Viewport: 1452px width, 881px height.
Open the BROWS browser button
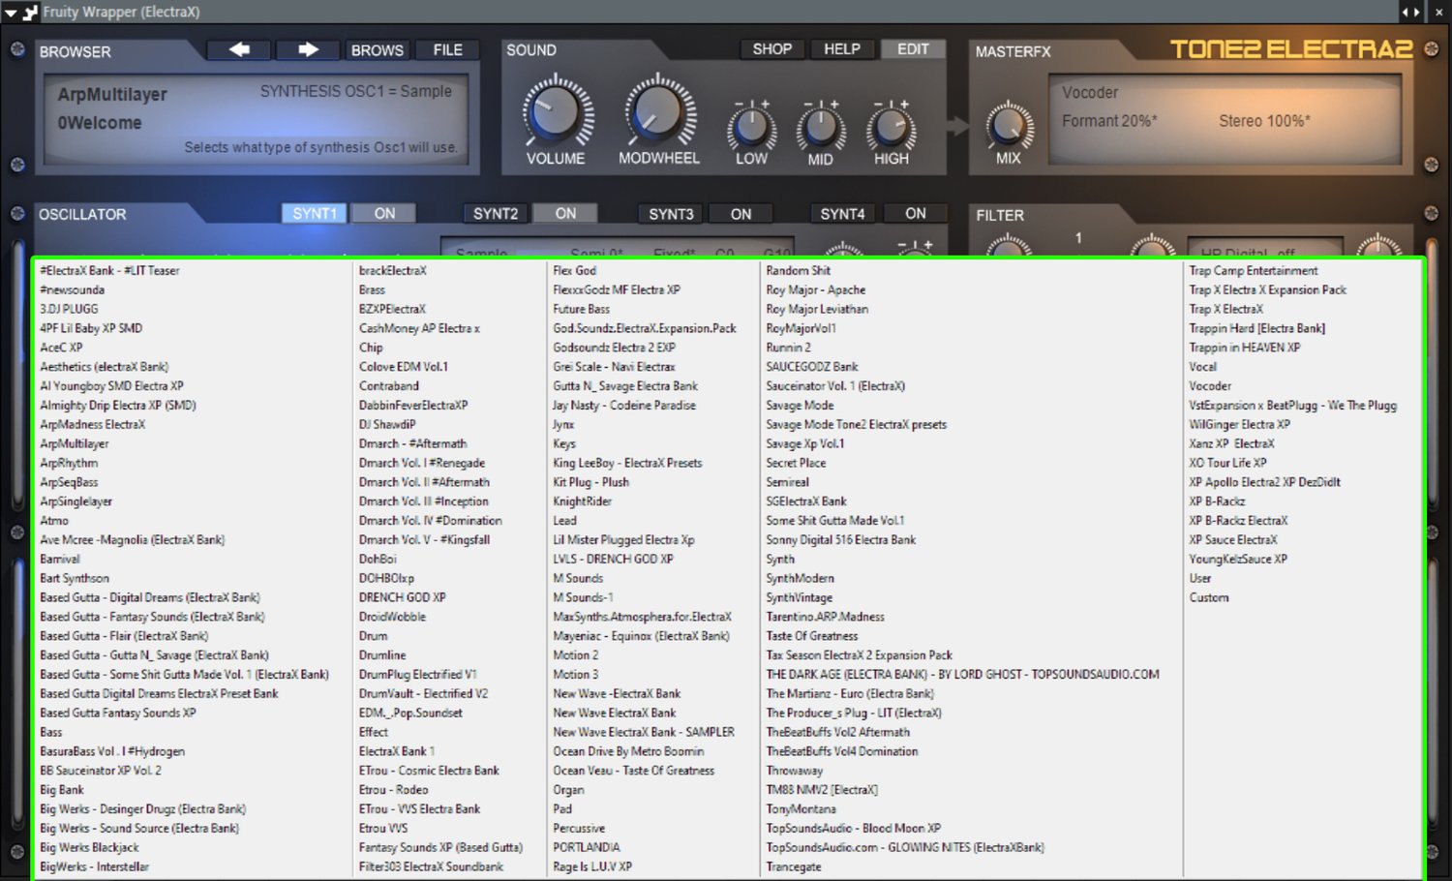click(378, 49)
